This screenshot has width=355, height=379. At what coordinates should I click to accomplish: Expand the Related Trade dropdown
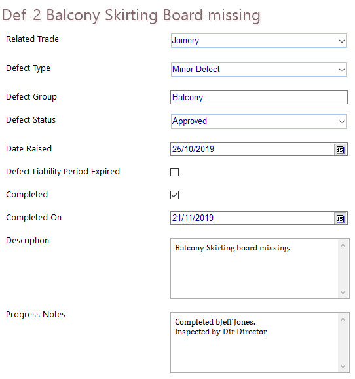coord(259,41)
